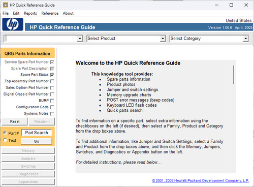Enable Sales Option Part Number checkbox

(52, 88)
